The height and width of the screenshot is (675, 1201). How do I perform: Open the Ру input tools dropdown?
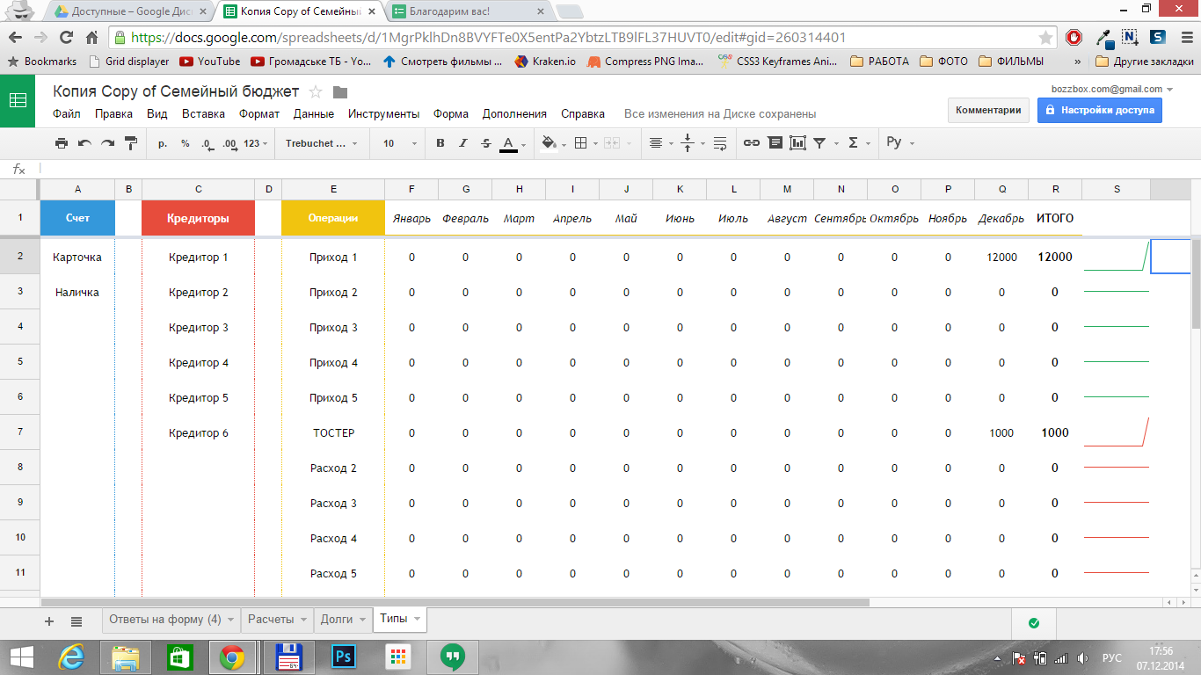(x=899, y=143)
